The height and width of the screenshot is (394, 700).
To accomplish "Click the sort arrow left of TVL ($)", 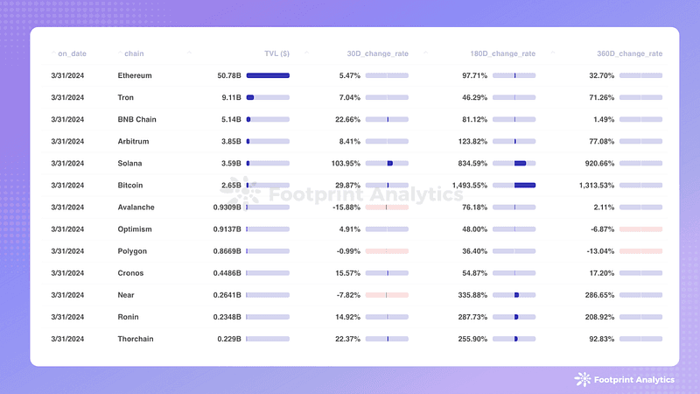I will [x=189, y=53].
